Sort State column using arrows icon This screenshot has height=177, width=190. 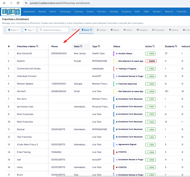(81, 46)
